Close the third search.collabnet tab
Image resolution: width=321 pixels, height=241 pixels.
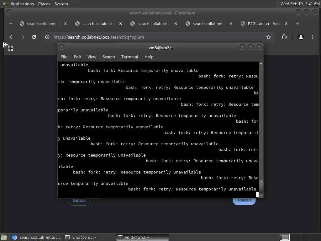pos(176,24)
